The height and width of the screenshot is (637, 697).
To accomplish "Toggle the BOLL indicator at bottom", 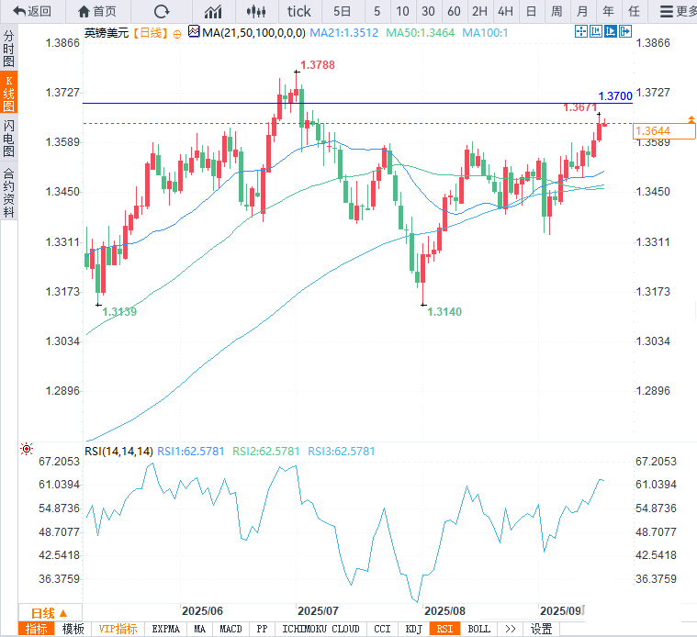I will [478, 629].
